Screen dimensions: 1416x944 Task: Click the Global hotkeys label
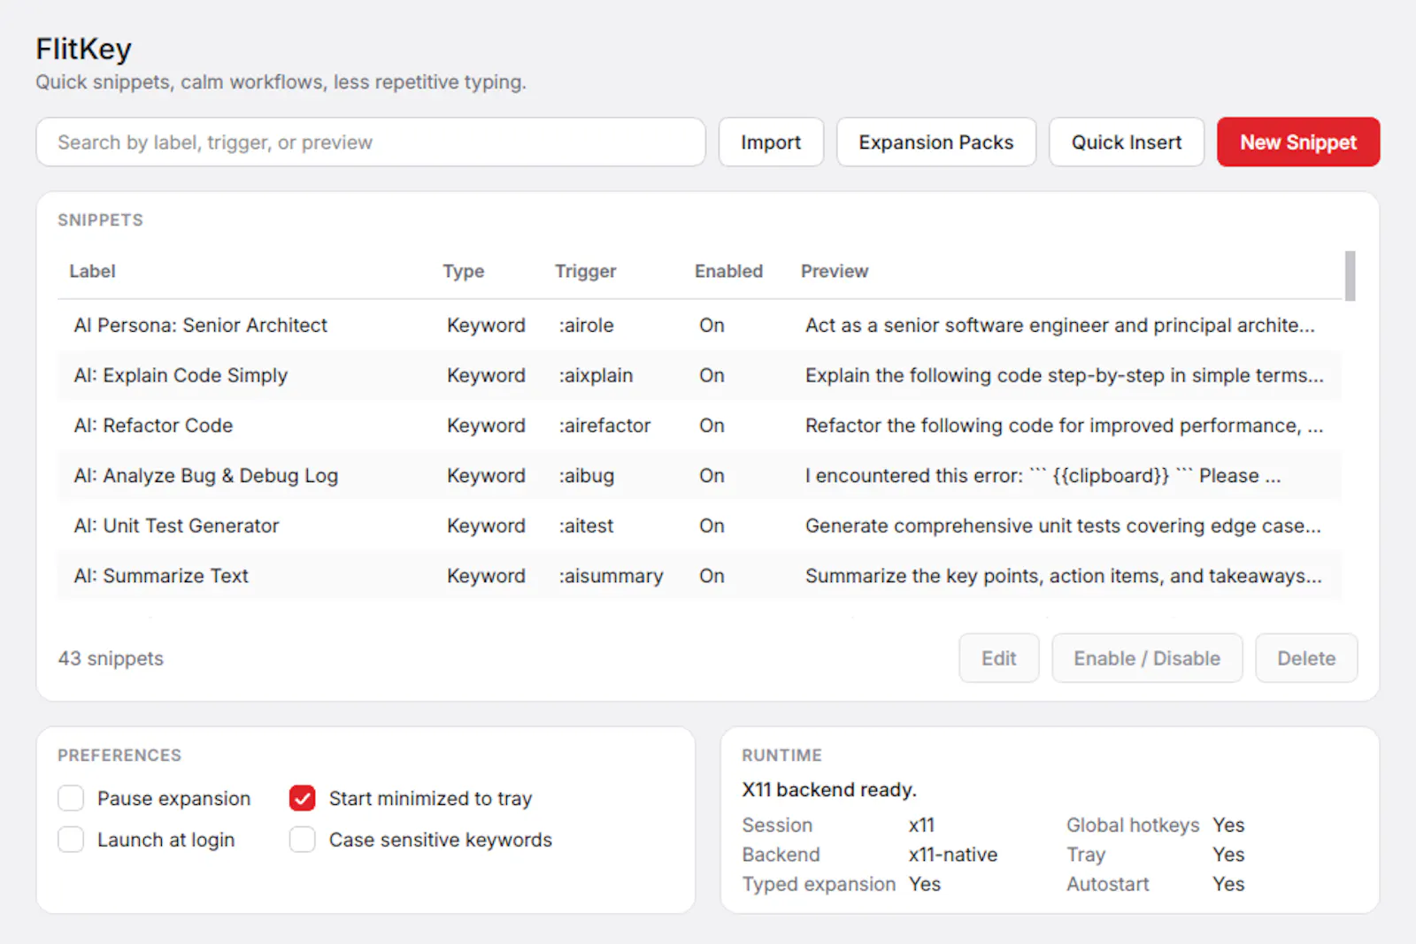[x=1133, y=825]
